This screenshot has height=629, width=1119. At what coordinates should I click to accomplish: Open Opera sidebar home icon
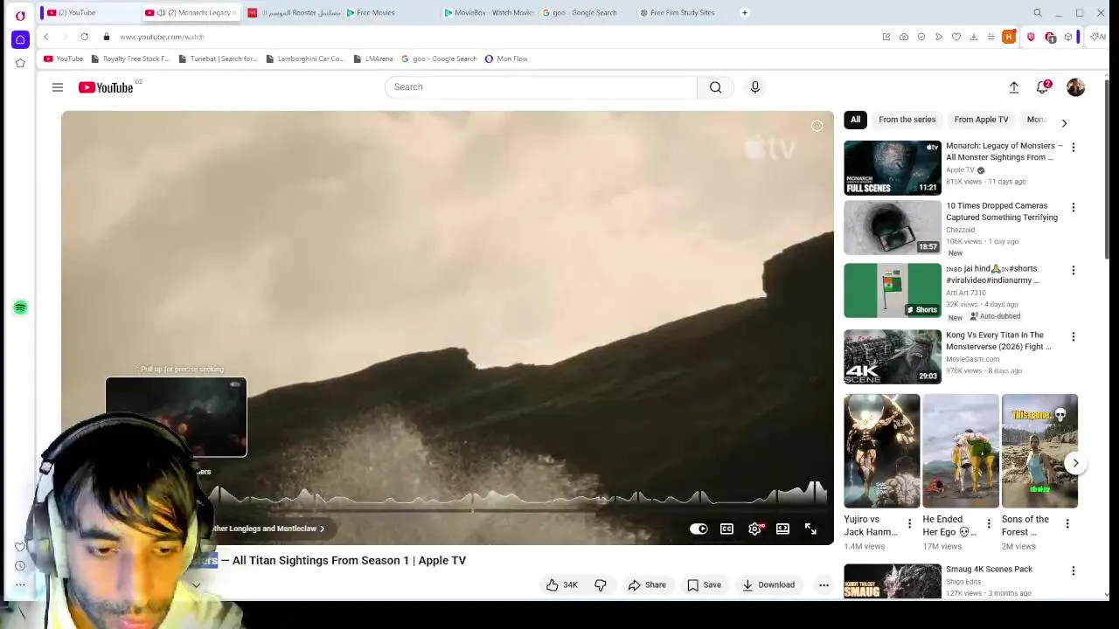[20, 39]
